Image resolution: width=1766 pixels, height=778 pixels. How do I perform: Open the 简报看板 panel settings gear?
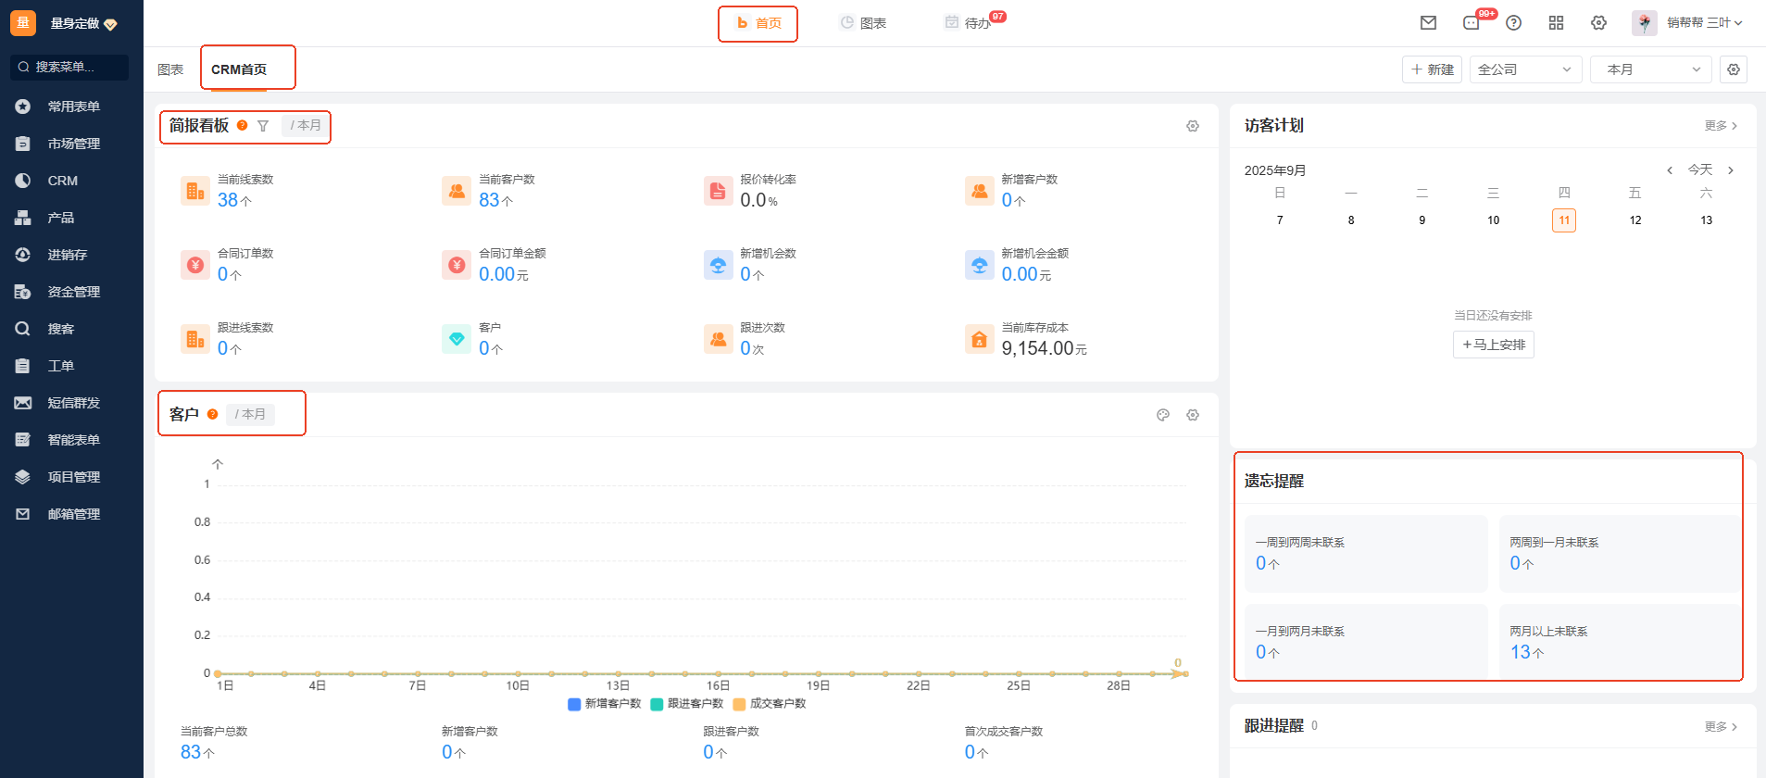tap(1193, 126)
